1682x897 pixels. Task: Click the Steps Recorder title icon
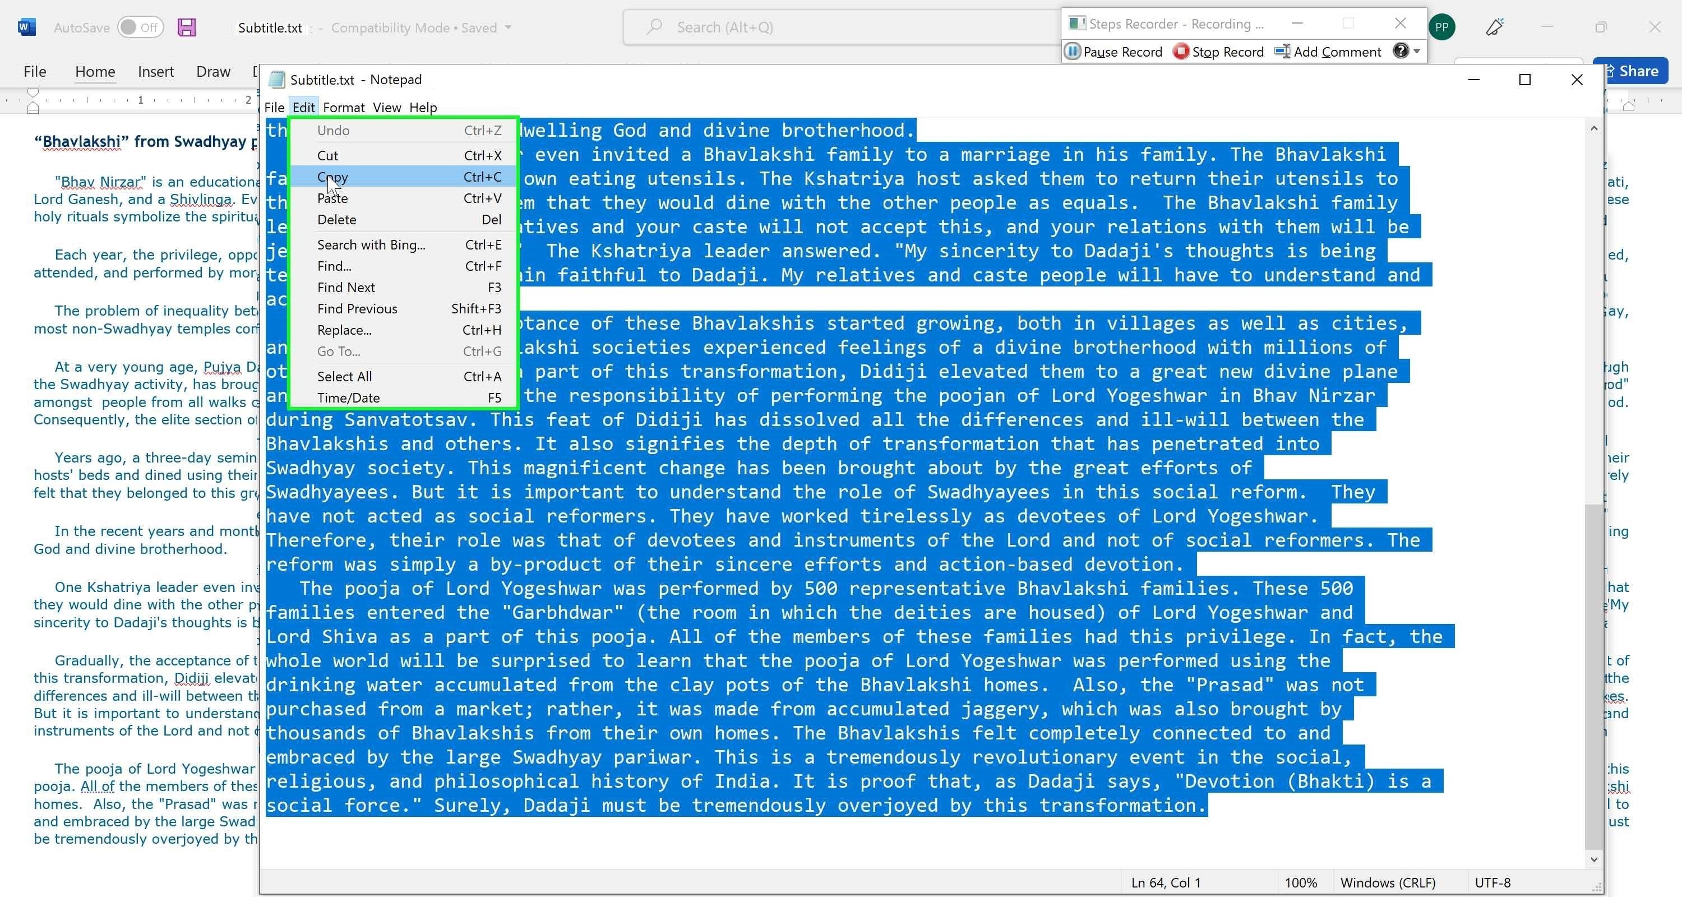click(x=1076, y=24)
